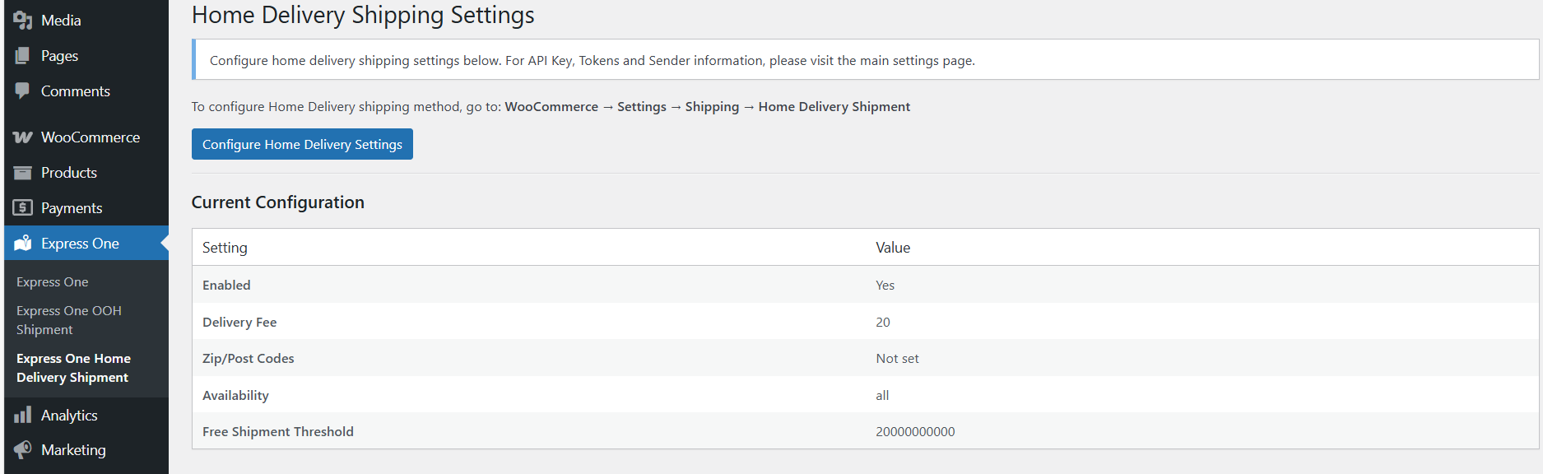Click the Free Shipment Threshold value

915,431
